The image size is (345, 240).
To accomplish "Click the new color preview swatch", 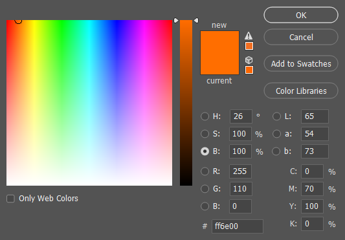I will [219, 42].
